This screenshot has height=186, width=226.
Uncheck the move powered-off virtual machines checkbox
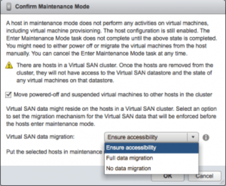[9, 94]
